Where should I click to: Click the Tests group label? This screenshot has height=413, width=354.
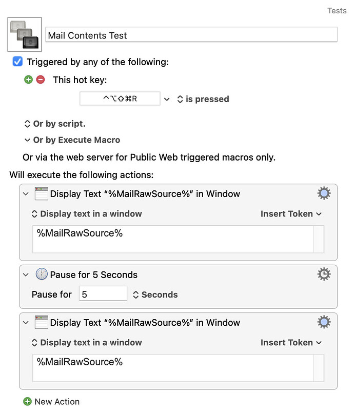(337, 10)
